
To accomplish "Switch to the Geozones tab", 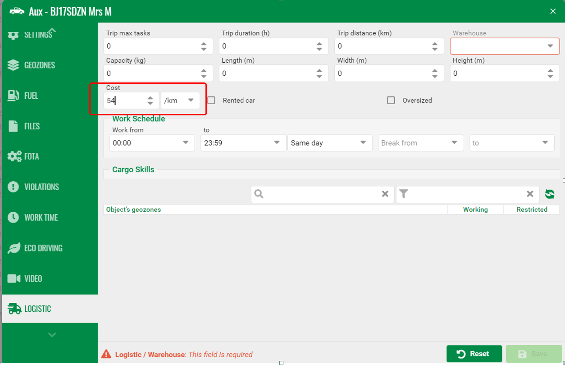I will (x=40, y=65).
